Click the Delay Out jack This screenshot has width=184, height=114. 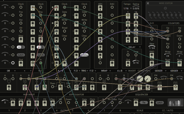[x=128, y=63]
